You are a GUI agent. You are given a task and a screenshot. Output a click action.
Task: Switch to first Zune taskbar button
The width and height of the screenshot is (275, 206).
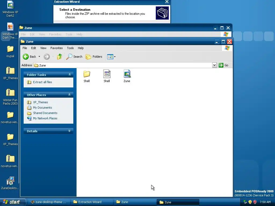tap(135, 202)
